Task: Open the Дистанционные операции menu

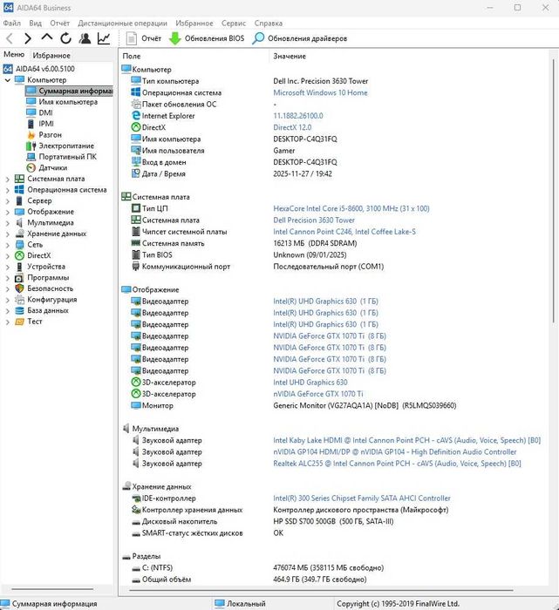Action: tap(122, 23)
